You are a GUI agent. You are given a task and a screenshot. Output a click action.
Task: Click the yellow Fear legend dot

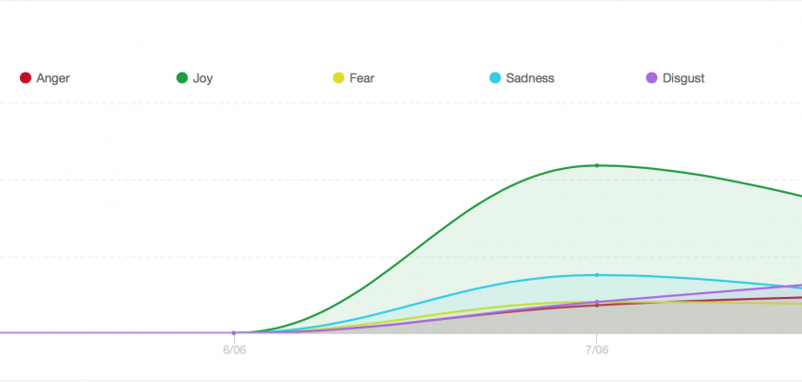point(338,78)
